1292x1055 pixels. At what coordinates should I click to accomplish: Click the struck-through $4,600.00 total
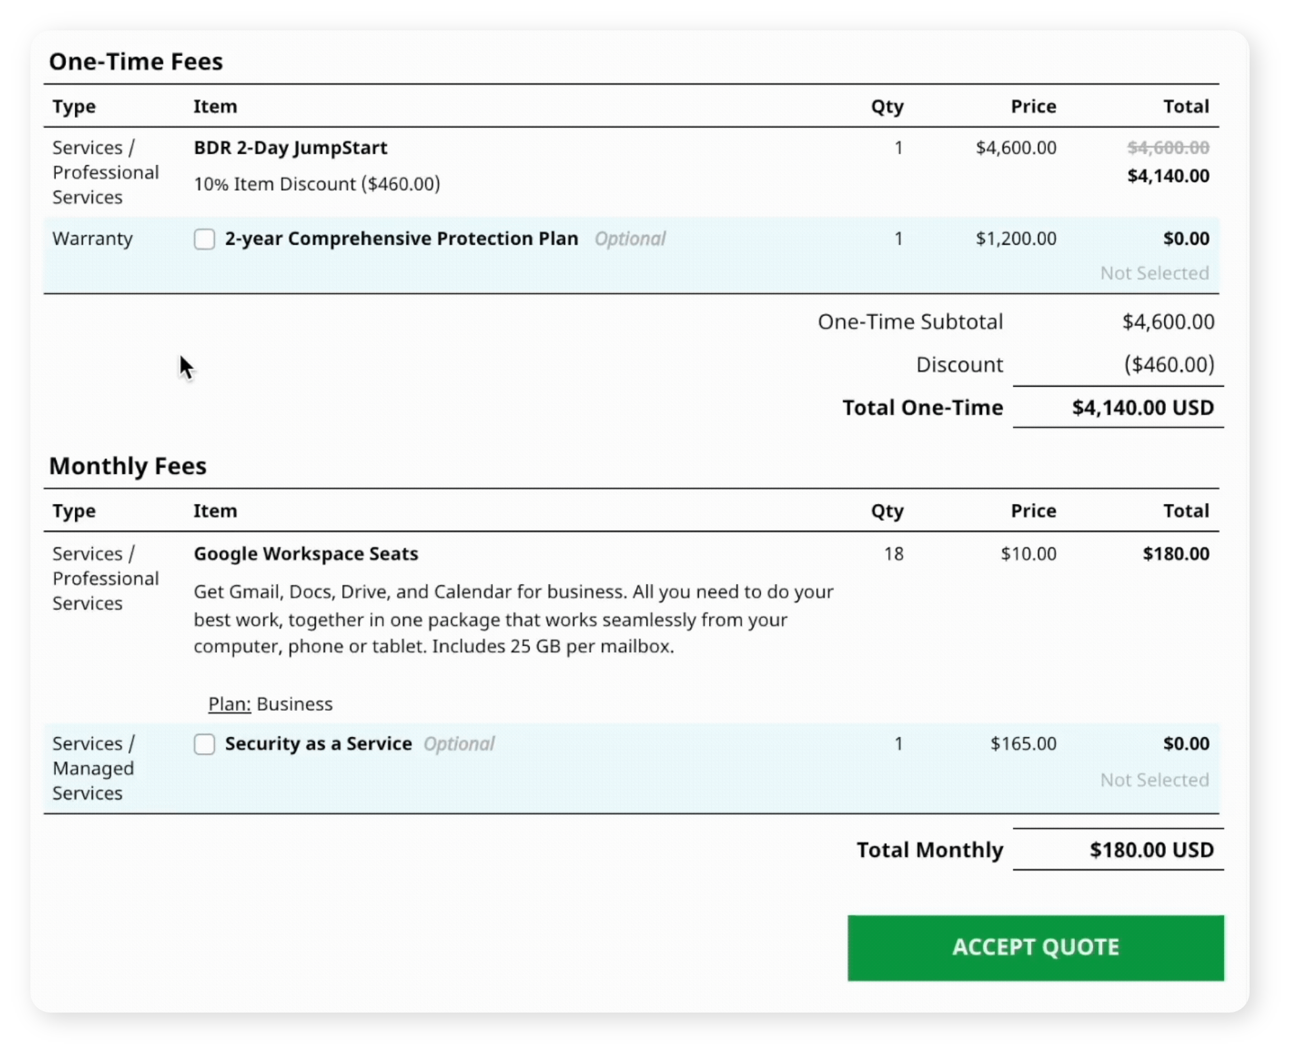coord(1168,148)
